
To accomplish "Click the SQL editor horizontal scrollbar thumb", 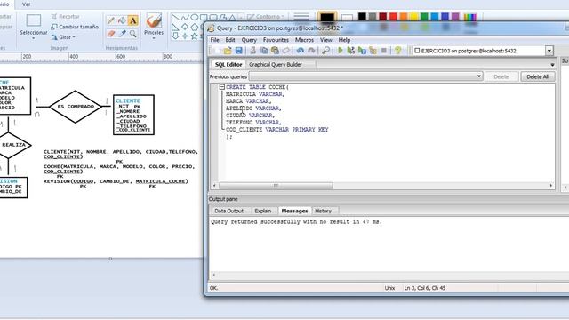I will click(276, 186).
